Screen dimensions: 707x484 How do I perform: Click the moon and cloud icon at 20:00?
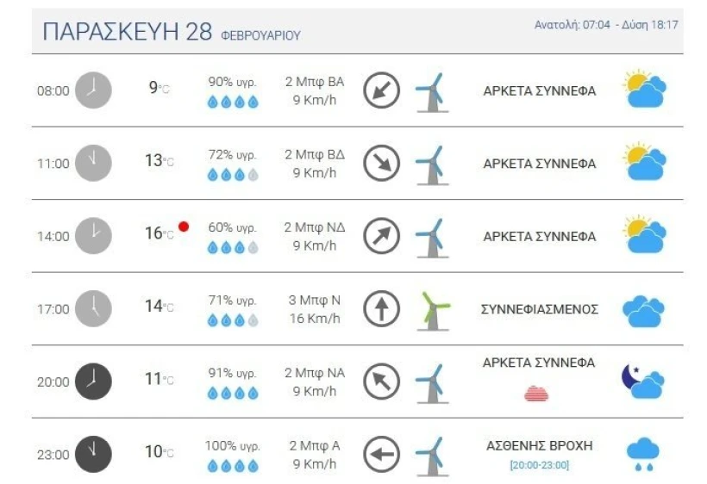pos(643,382)
